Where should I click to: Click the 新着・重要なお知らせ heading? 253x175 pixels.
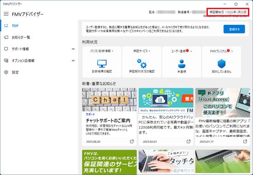(99, 84)
